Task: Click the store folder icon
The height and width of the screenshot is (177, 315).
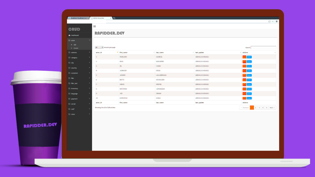Action: coord(70,114)
